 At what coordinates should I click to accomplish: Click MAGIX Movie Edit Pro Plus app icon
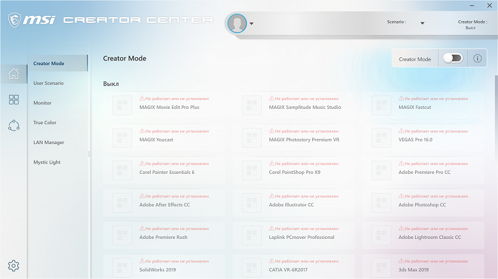pyautogui.click(x=123, y=105)
